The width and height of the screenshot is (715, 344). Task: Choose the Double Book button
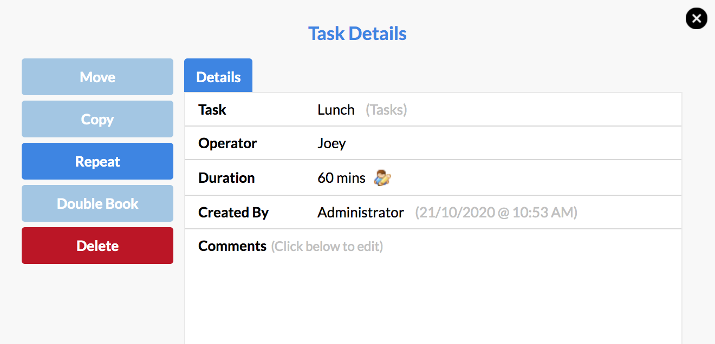pos(97,203)
